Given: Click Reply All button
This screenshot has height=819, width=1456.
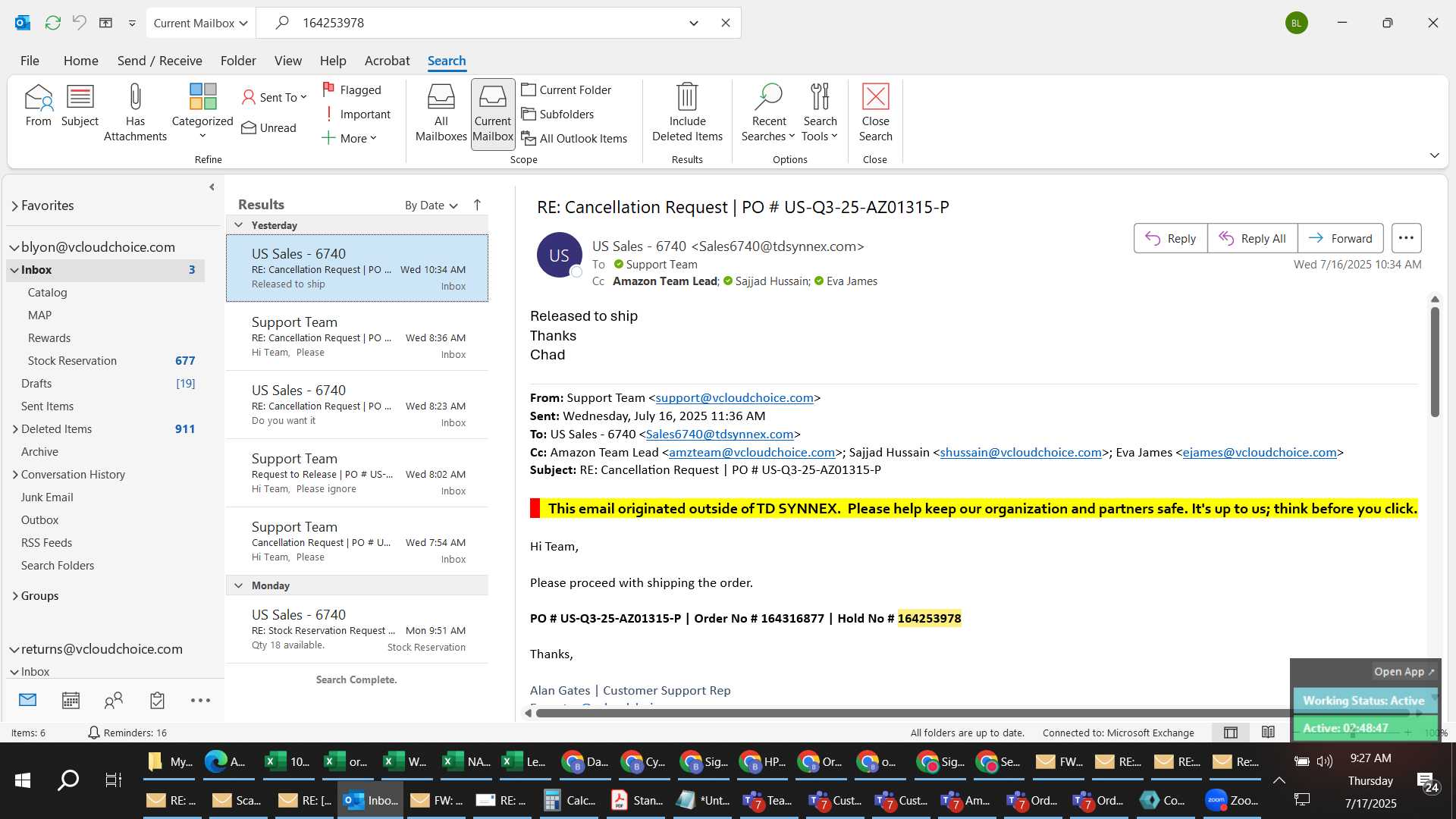Looking at the screenshot, I should click(1252, 238).
